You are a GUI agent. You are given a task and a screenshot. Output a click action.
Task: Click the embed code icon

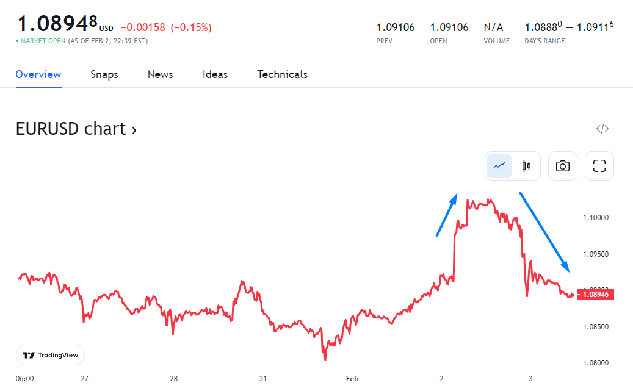(602, 129)
